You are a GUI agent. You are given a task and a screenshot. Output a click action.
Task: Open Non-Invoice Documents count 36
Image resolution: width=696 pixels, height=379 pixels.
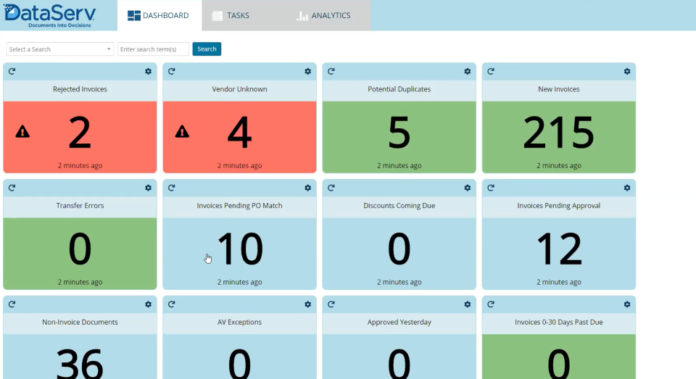pyautogui.click(x=80, y=364)
